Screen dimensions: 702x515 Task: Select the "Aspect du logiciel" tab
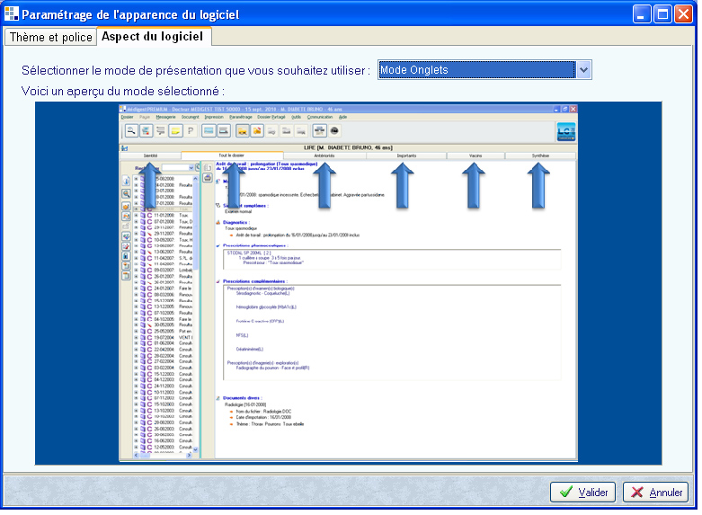(x=152, y=36)
